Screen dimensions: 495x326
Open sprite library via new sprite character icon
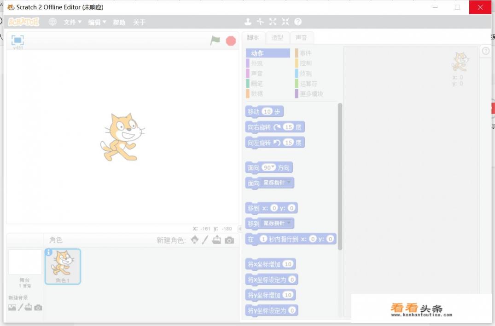[194, 240]
